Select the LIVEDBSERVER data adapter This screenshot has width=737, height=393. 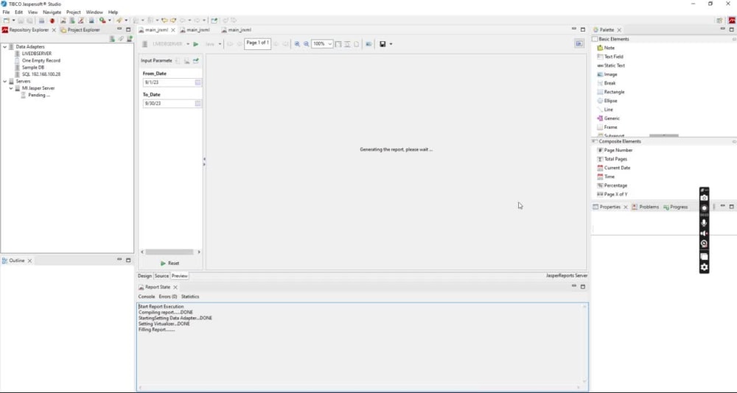pos(33,54)
